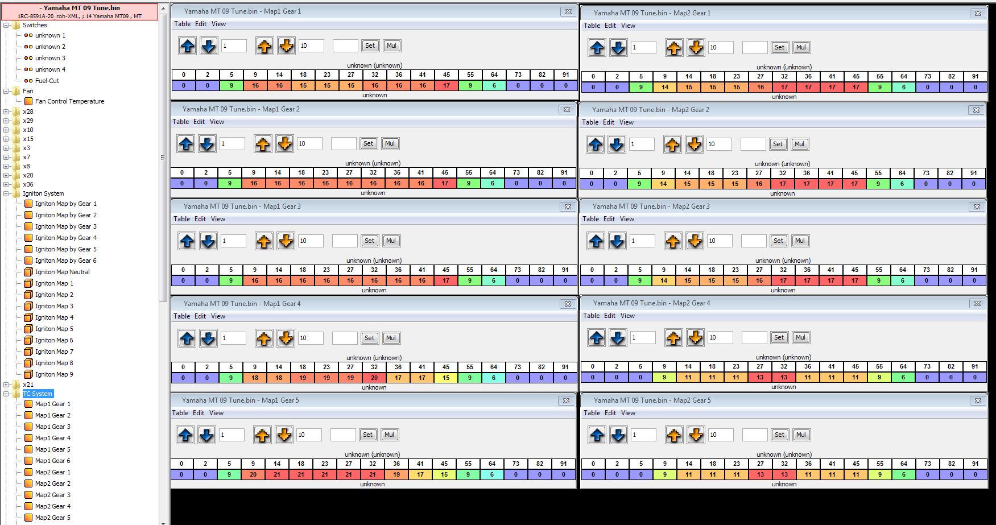Viewport: 996px width, 525px height.
Task: Expand the x21 tree node
Action: coord(6,385)
